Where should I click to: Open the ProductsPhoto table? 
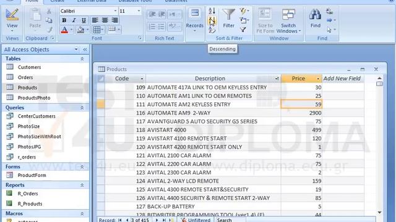coord(34,97)
